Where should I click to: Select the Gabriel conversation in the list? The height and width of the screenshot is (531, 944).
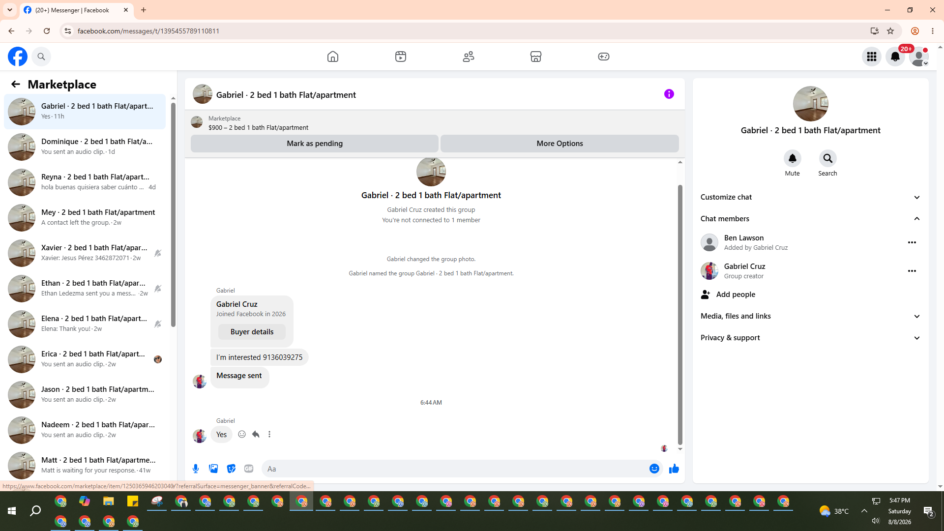(85, 111)
